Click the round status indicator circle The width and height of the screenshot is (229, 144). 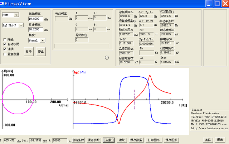pyautogui.click(x=107, y=58)
